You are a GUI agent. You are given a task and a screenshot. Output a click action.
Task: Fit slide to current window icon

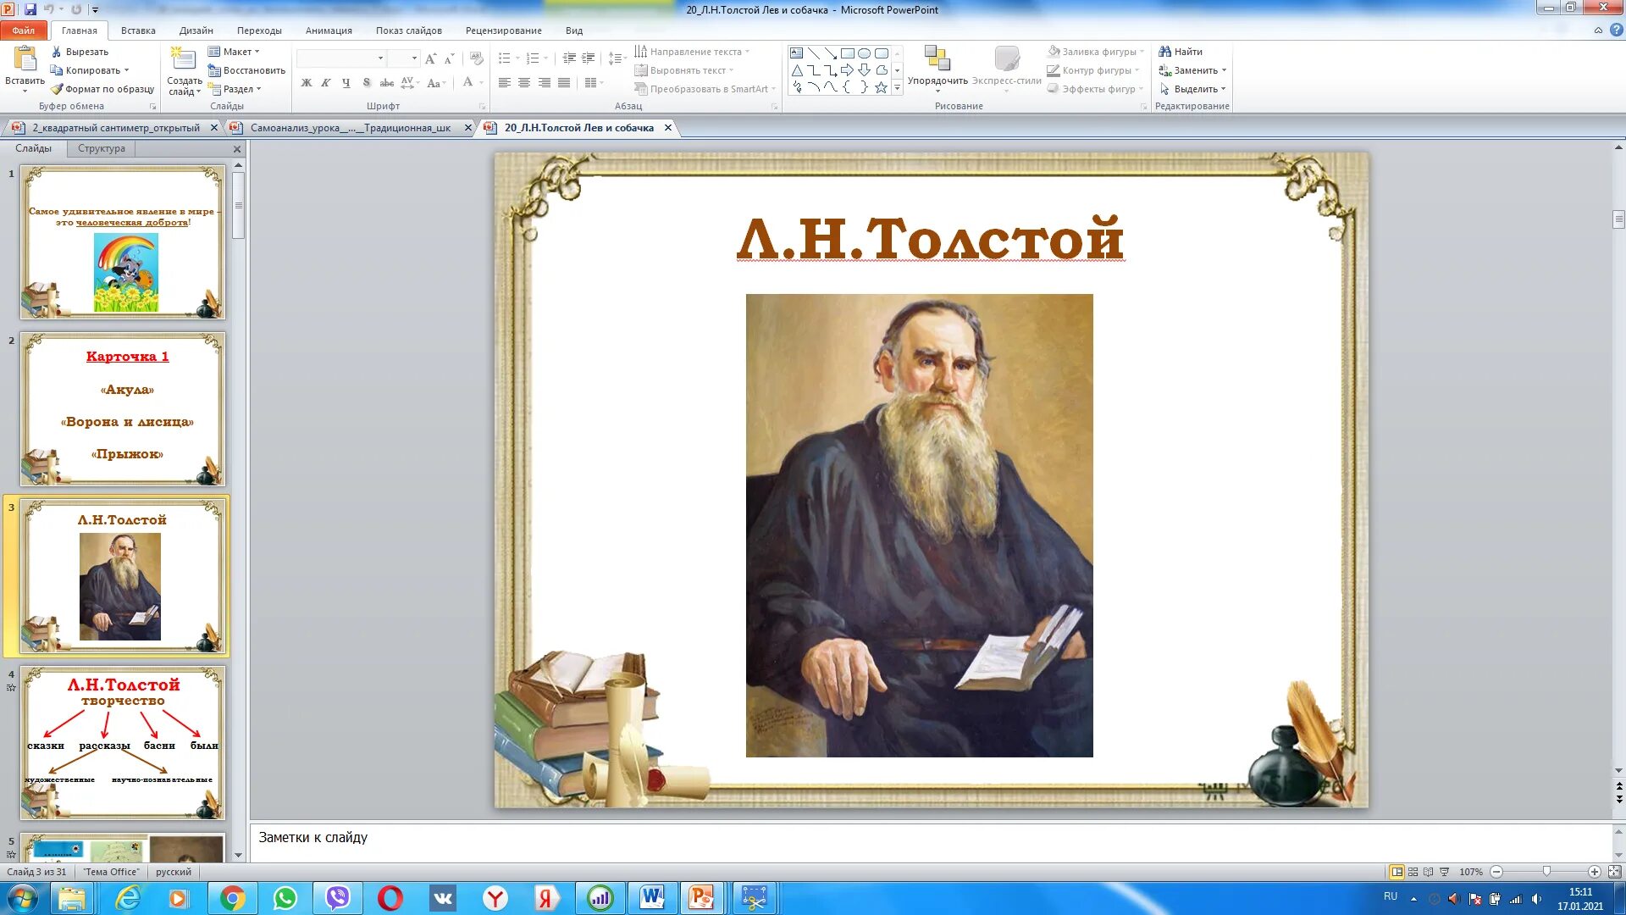pos(1614,872)
